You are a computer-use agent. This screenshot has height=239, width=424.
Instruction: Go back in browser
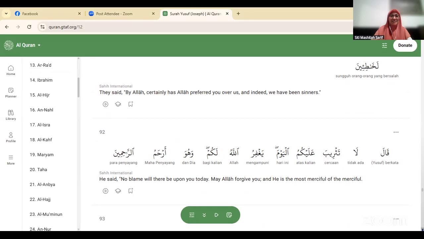(7, 27)
